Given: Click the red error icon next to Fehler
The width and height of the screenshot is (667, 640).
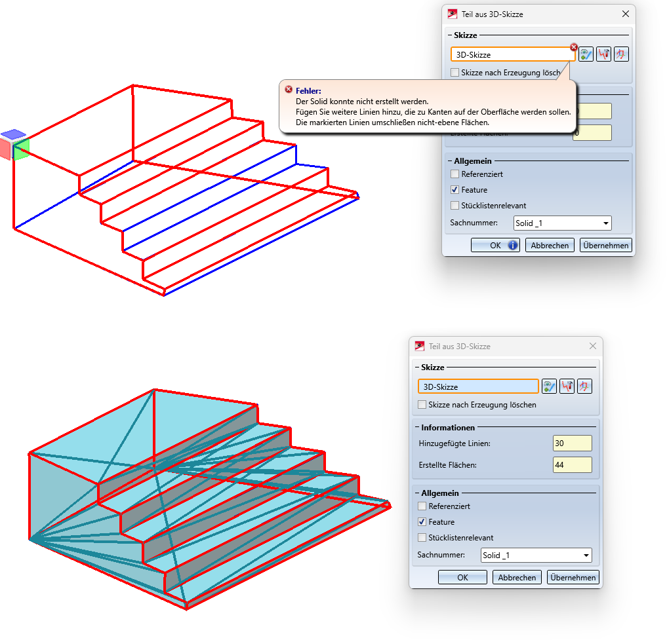Looking at the screenshot, I should click(x=289, y=89).
